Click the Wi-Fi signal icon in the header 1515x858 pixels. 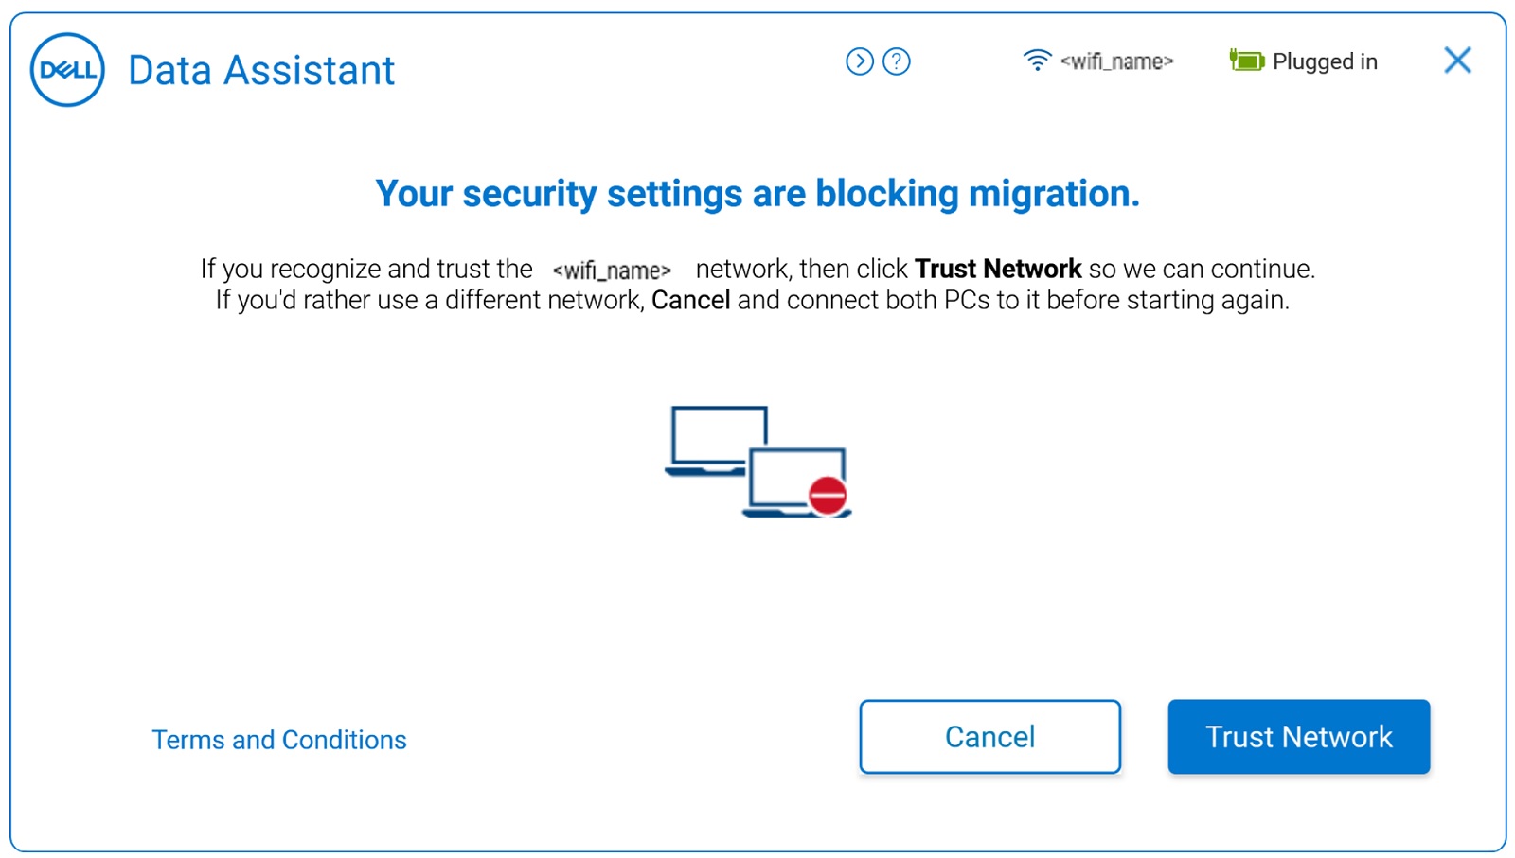(x=1036, y=60)
